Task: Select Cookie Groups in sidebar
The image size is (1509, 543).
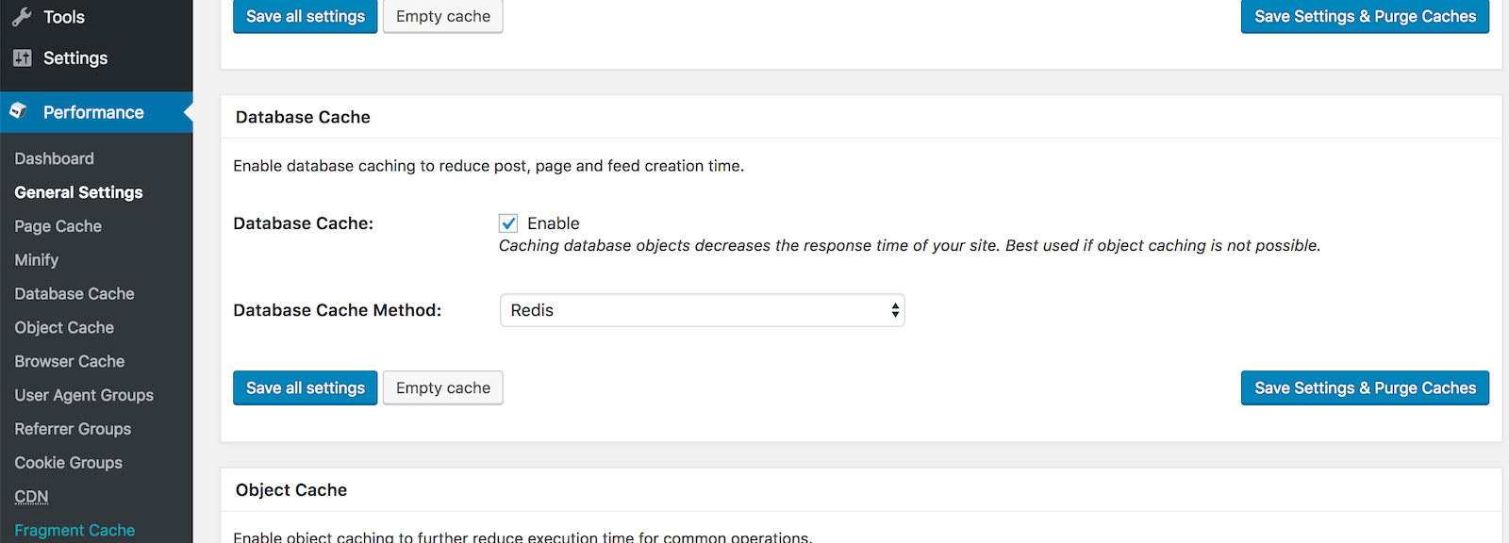Action: pos(68,463)
